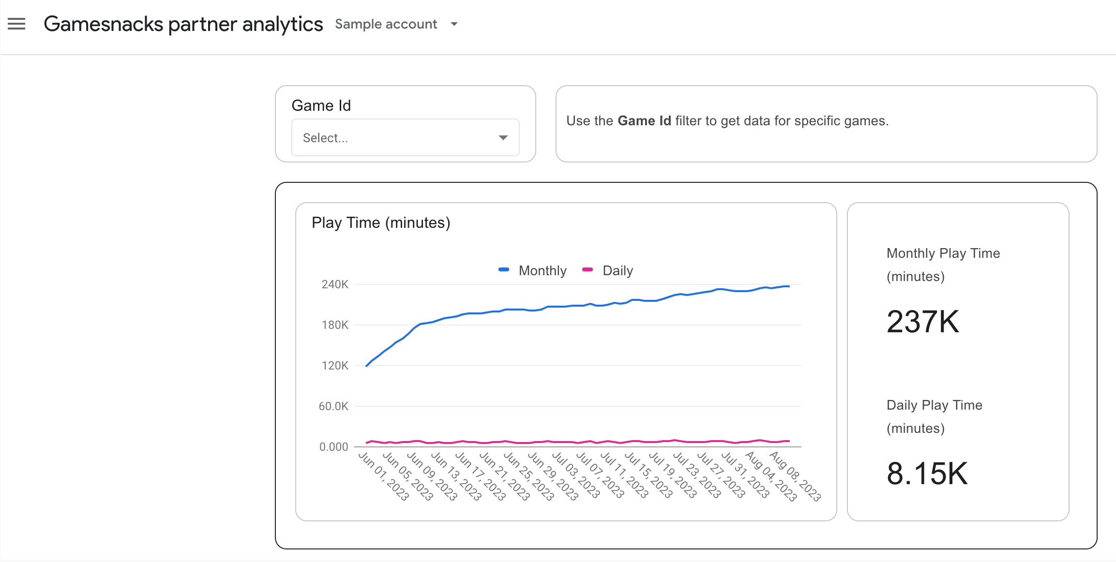This screenshot has width=1116, height=562.
Task: Click the Monthly Play Time (minutes) label
Action: (x=943, y=265)
